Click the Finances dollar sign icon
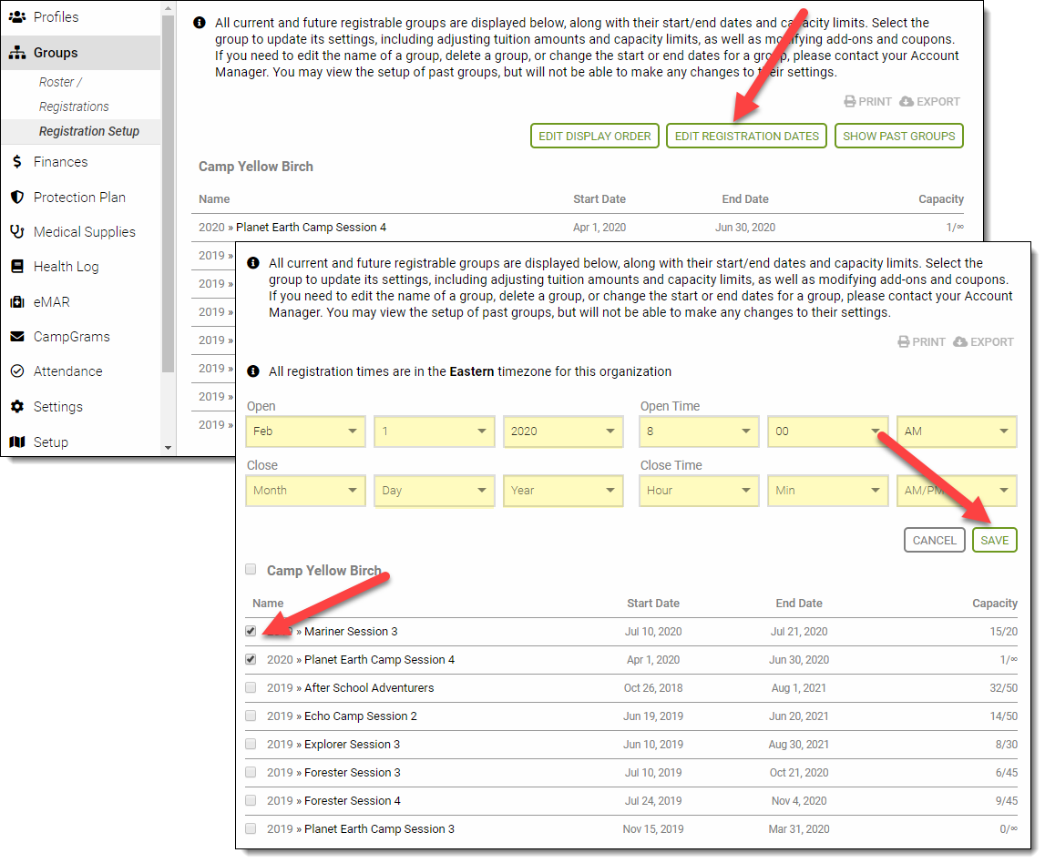Image resolution: width=1045 pixels, height=863 pixels. [x=16, y=162]
